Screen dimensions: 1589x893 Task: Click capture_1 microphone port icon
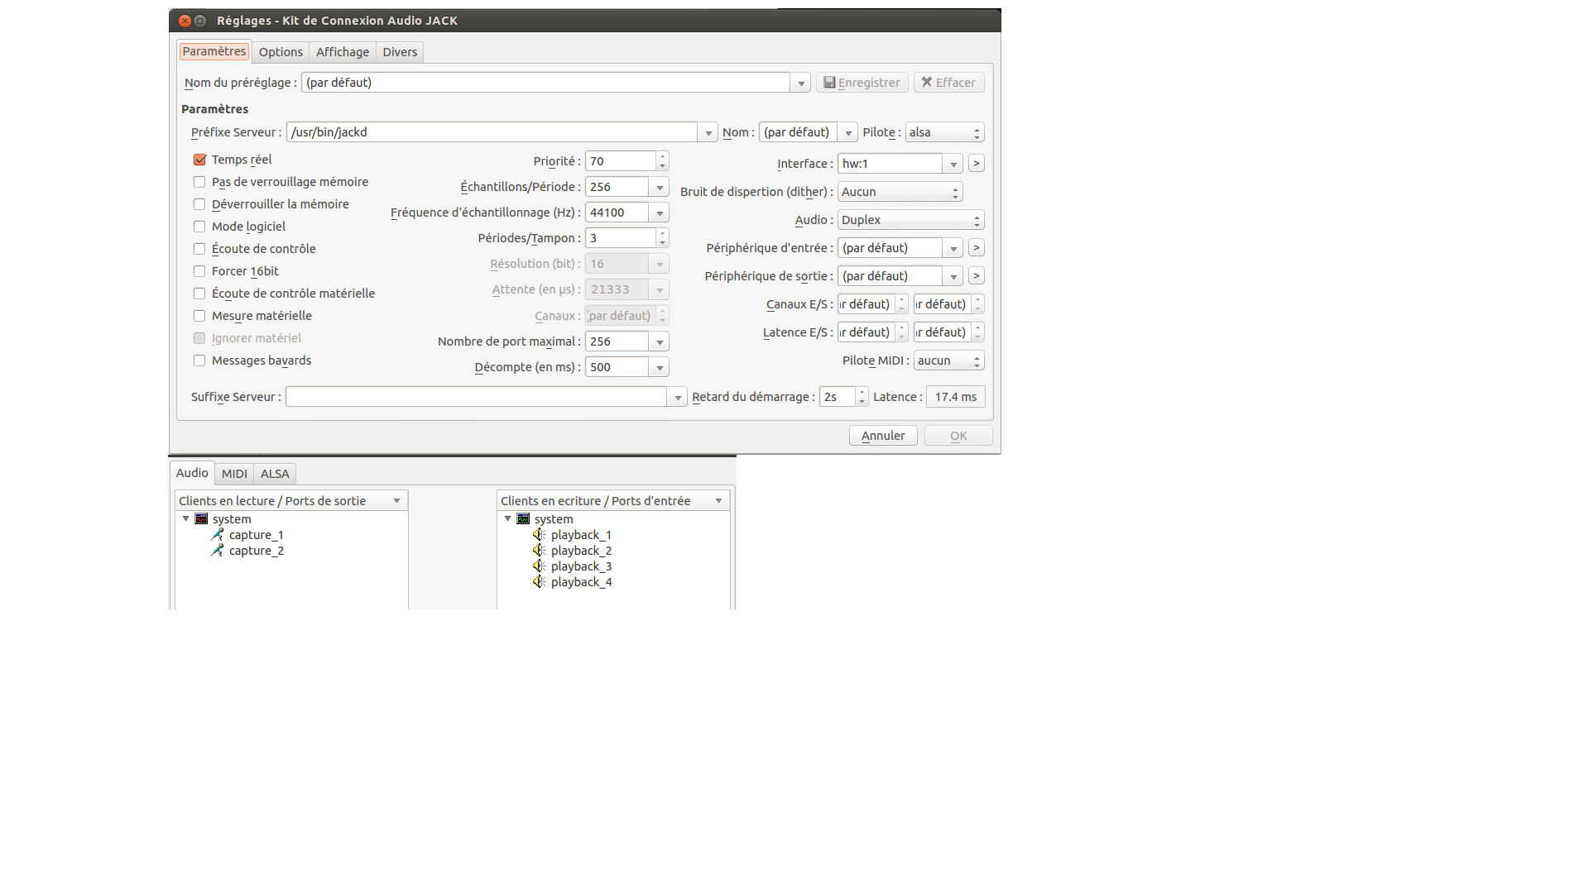pyautogui.click(x=218, y=535)
